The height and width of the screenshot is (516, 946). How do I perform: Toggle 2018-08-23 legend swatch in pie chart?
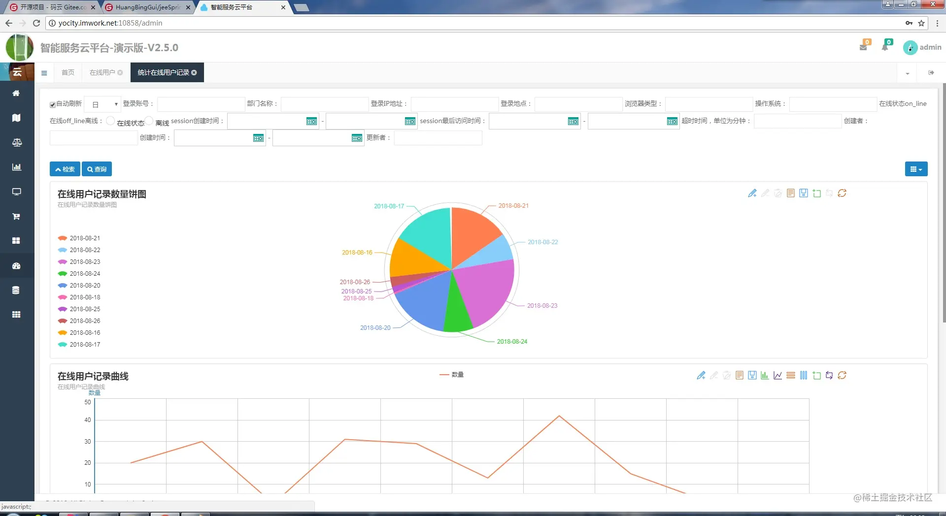click(x=63, y=262)
